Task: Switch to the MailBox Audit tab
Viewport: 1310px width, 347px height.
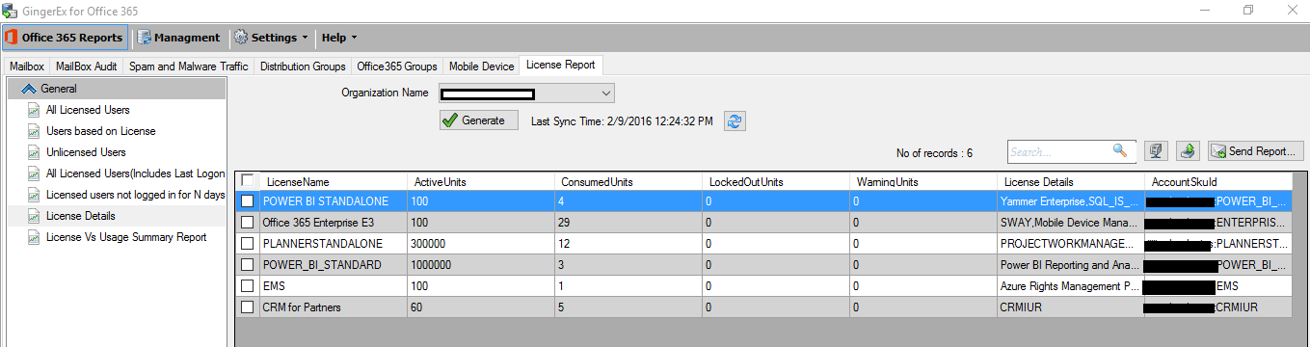Action: (87, 67)
